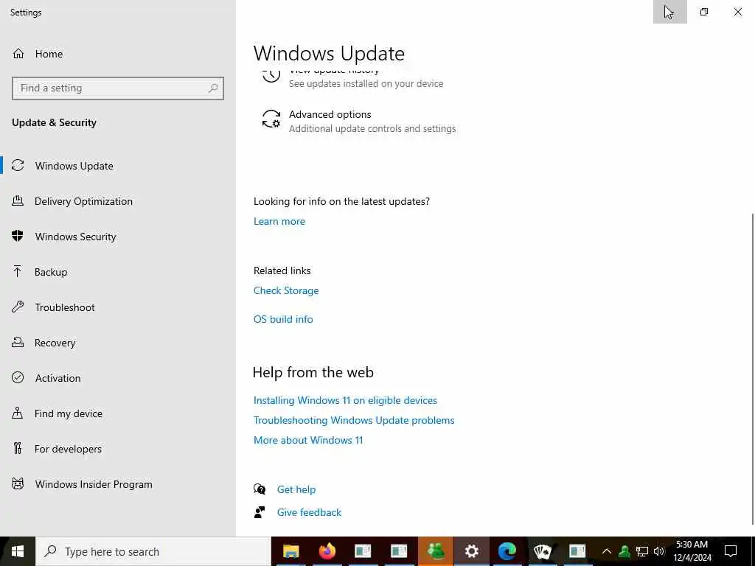This screenshot has width=755, height=566.
Task: Open More about Windows 11 link
Action: point(308,440)
